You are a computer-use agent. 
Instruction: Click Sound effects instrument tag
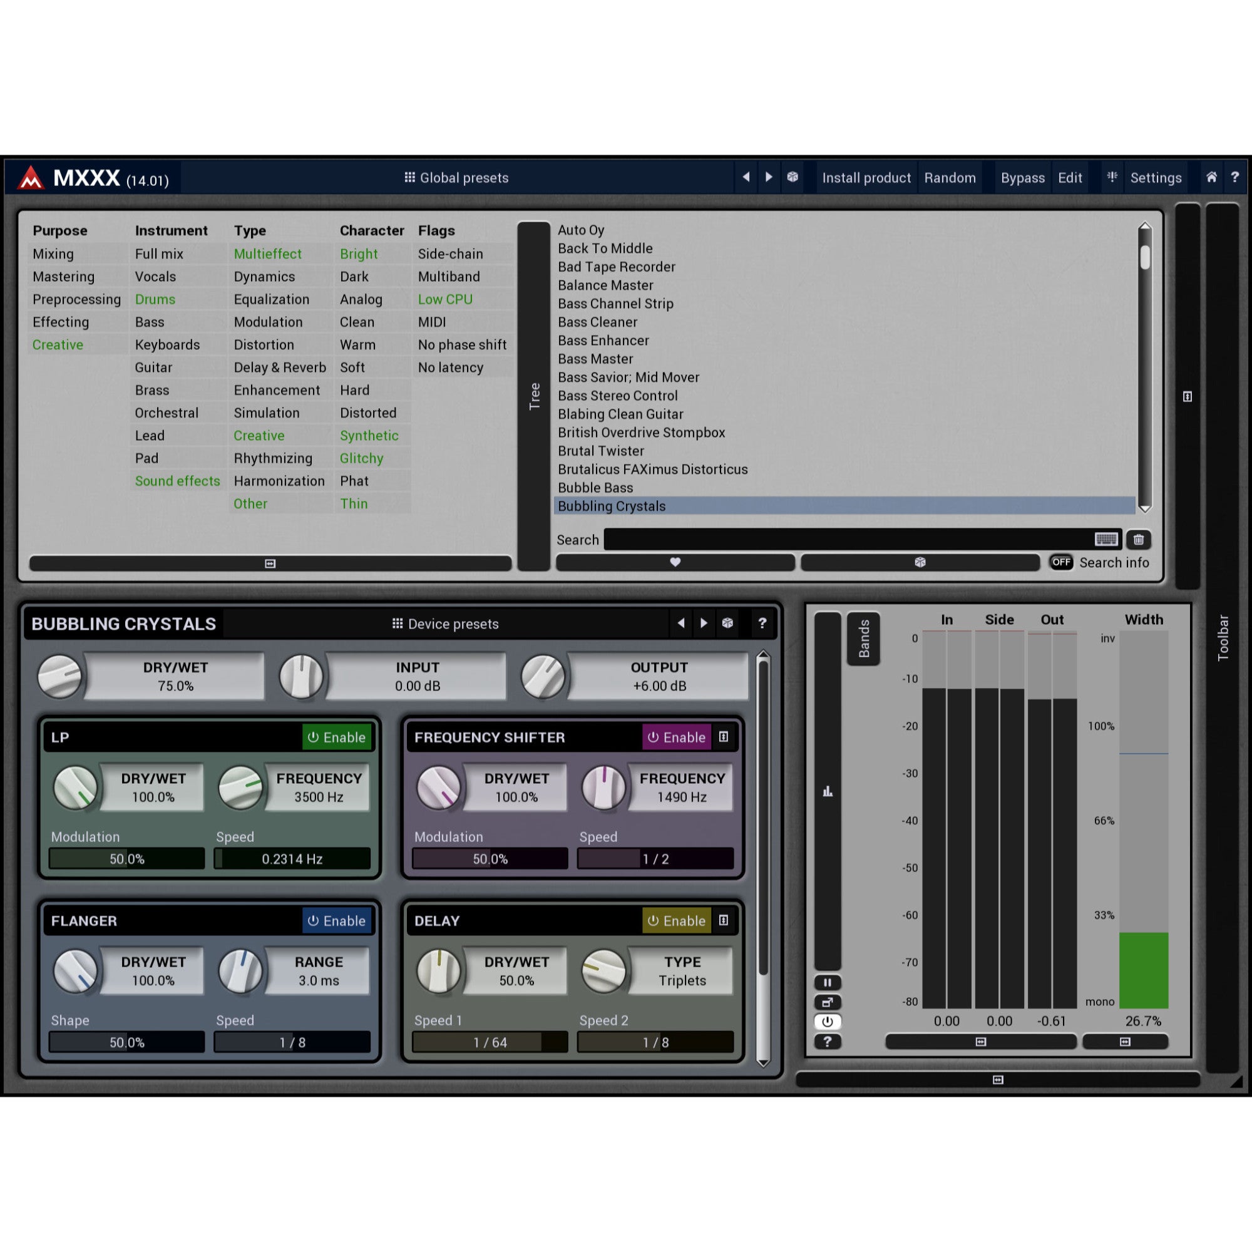tap(178, 481)
